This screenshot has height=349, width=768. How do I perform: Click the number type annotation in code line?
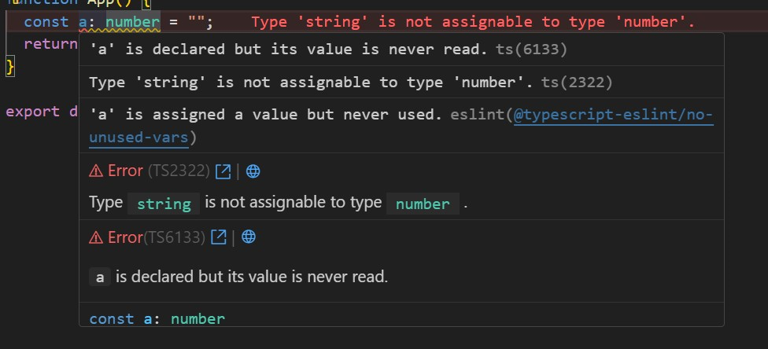(133, 22)
